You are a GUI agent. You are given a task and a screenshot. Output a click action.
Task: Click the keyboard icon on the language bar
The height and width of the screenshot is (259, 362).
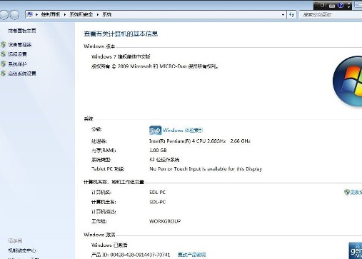(332, 5)
